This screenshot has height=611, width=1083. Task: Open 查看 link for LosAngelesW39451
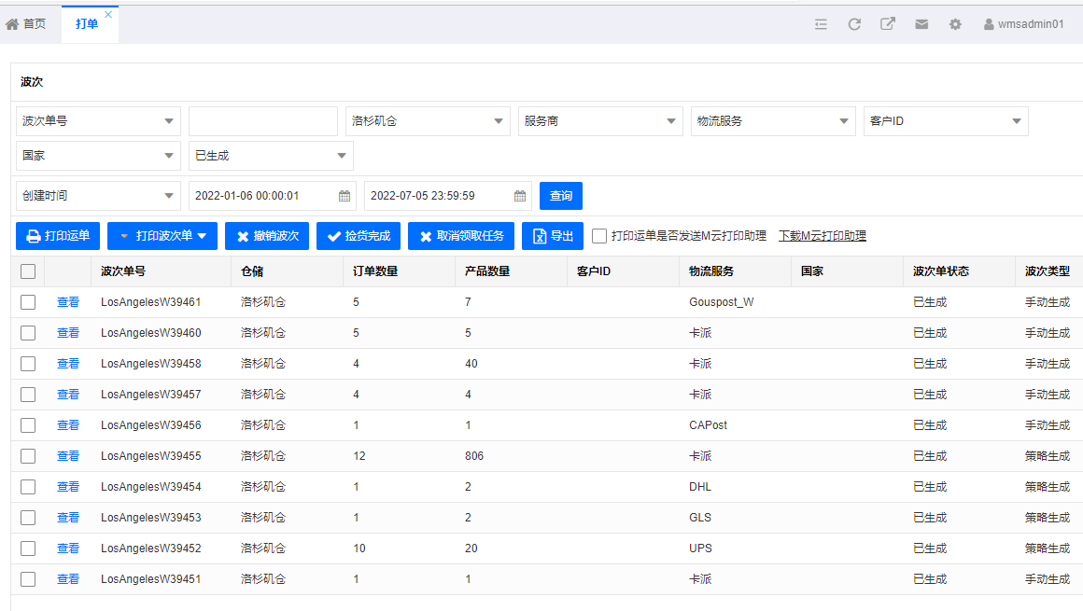67,579
